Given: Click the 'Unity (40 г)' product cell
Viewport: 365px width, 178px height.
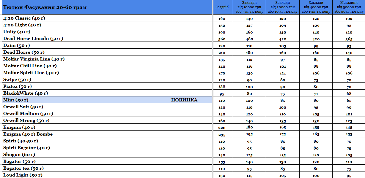Looking at the screenshot, I should tap(107, 32).
